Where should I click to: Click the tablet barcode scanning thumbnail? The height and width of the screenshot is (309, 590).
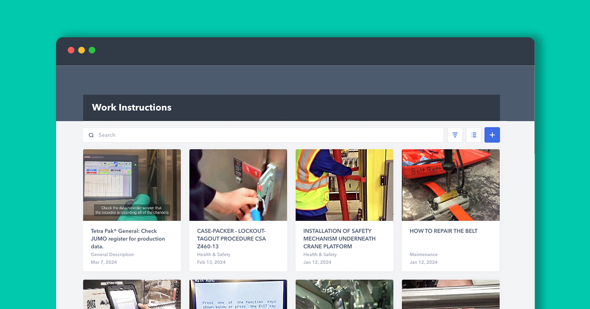point(132,294)
